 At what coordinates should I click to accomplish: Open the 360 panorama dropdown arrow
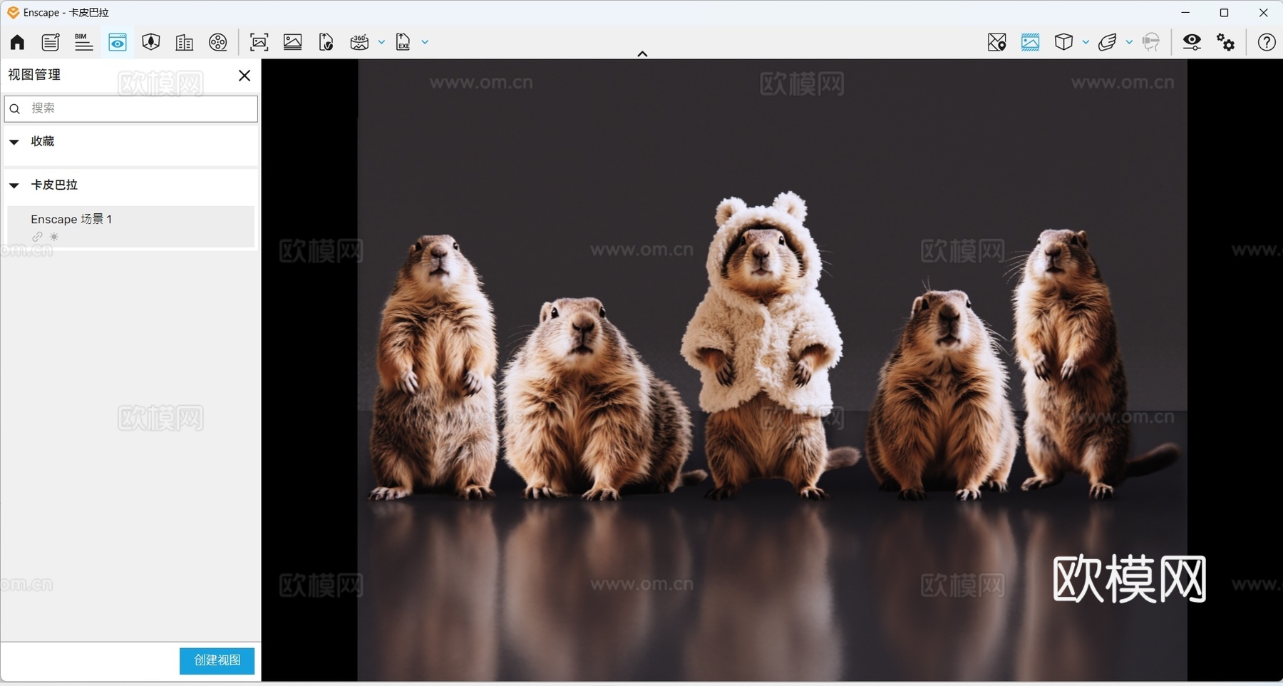(x=381, y=42)
